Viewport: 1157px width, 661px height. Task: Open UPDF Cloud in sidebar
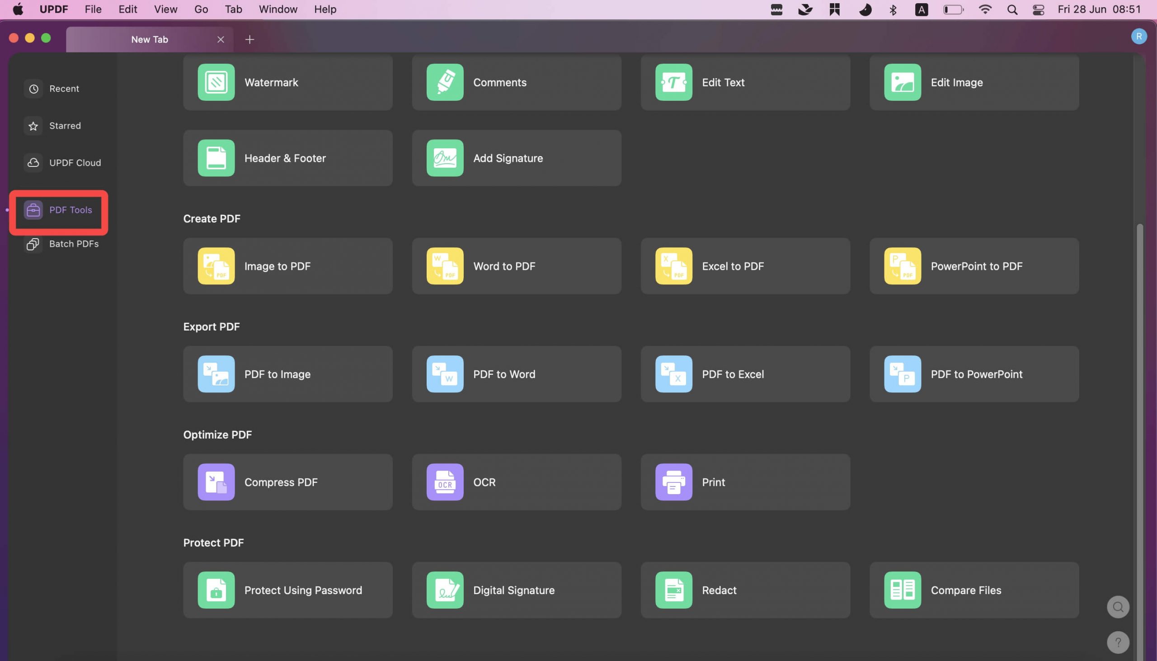click(63, 162)
